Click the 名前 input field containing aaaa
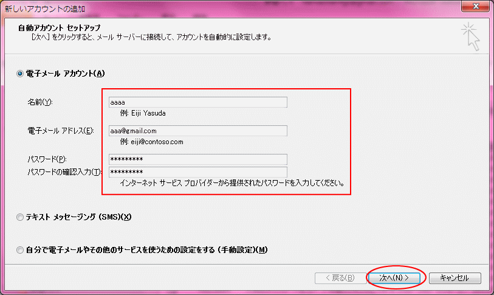Viewport: 494px width, 295px height. click(198, 102)
